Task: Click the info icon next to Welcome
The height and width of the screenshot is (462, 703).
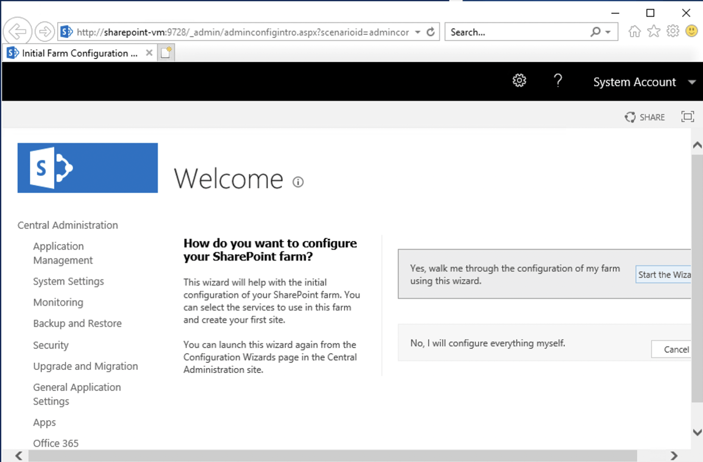Action: click(298, 182)
